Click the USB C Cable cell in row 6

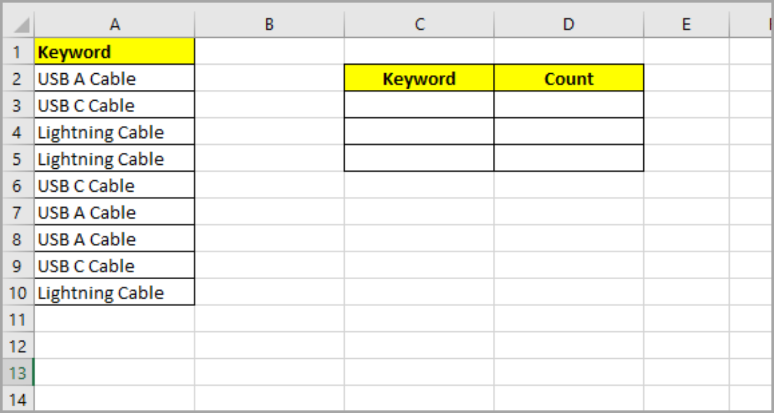[x=114, y=185]
